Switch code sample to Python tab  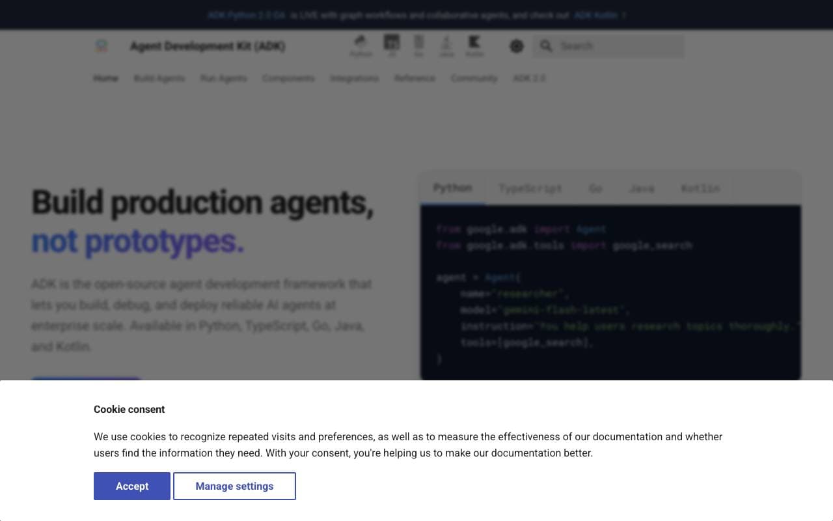pos(452,188)
